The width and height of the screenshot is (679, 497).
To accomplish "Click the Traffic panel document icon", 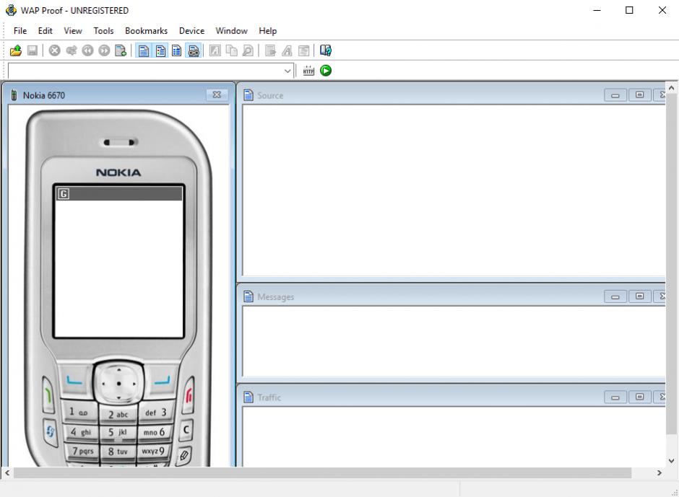I will point(248,397).
